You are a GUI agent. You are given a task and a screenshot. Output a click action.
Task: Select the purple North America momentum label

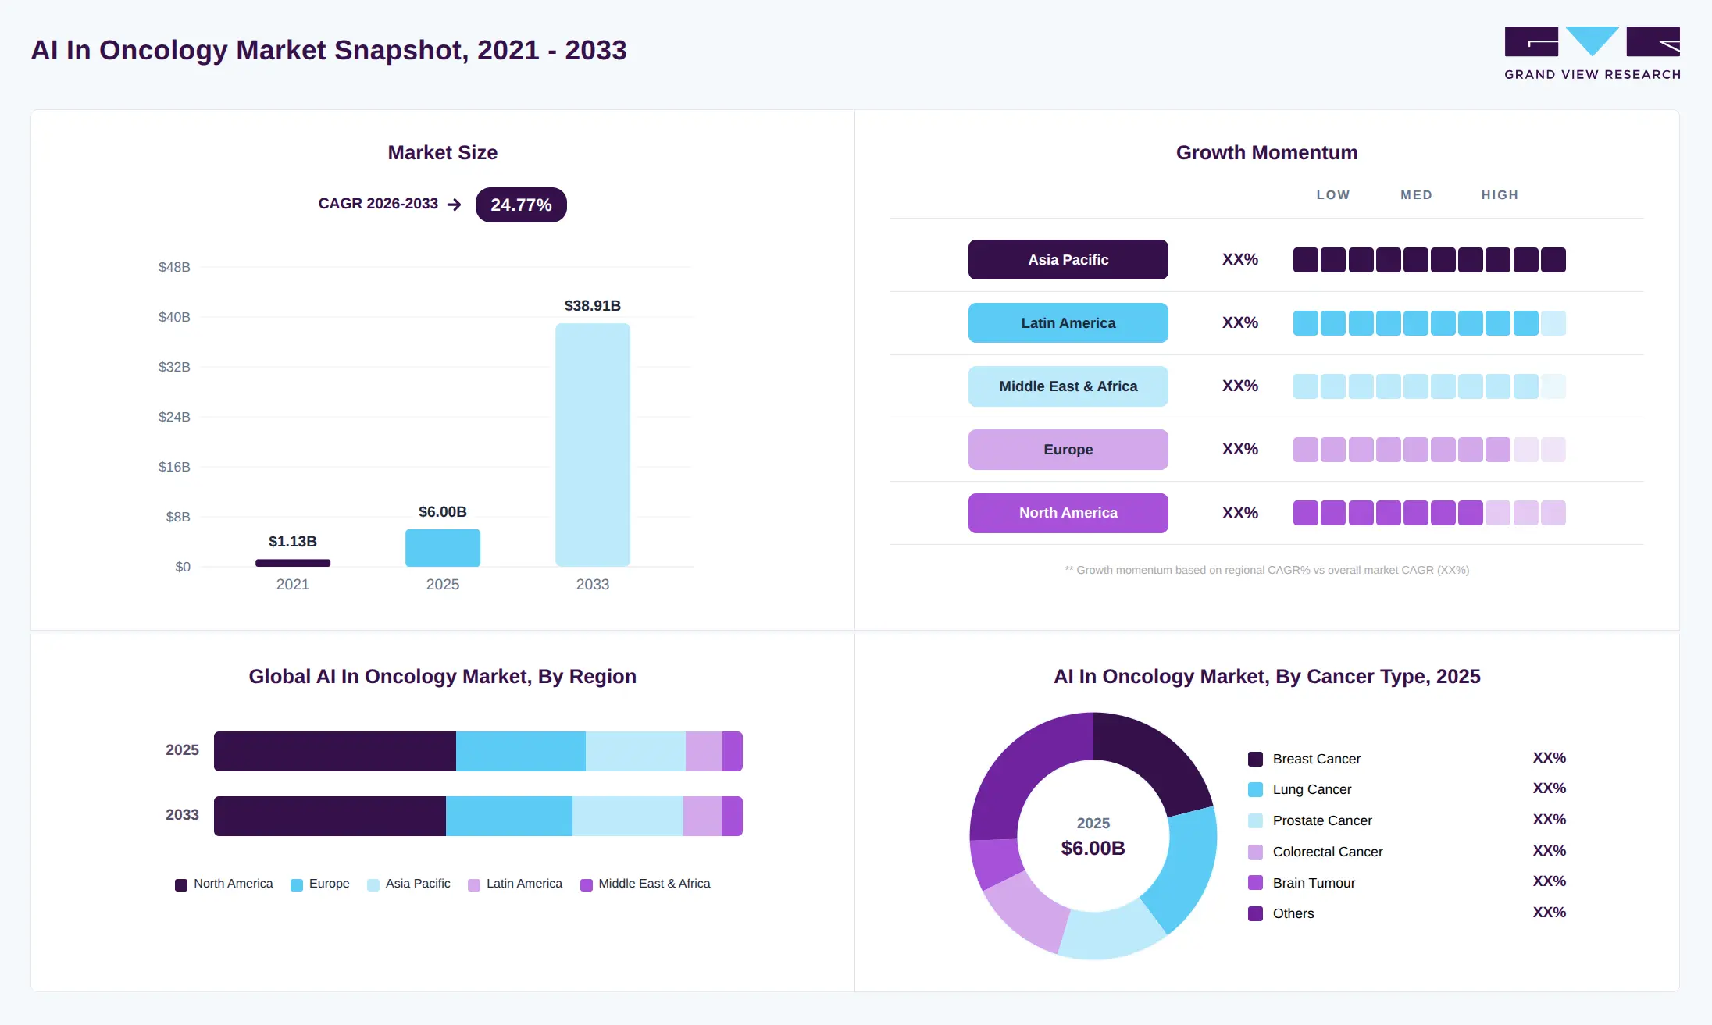coord(1068,513)
